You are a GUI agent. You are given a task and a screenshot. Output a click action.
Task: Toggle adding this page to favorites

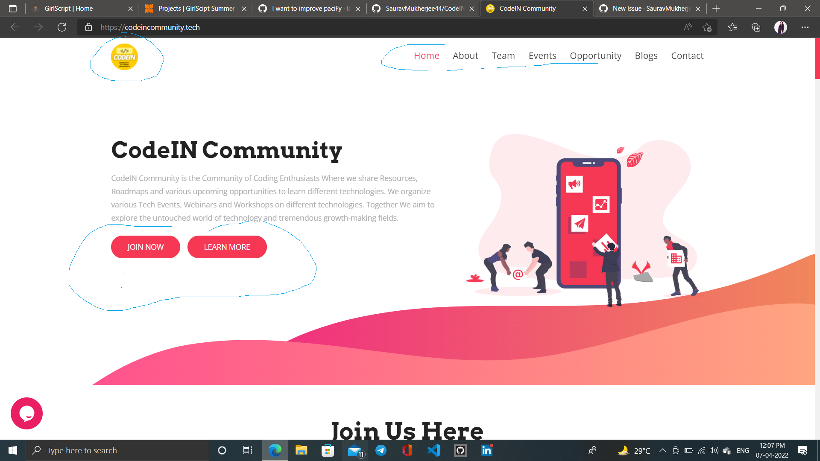click(707, 27)
